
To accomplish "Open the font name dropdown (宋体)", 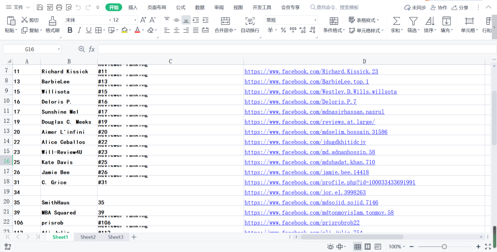I will point(87,20).
